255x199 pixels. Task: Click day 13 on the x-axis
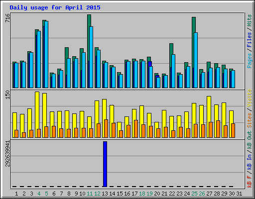pyautogui.click(x=105, y=194)
